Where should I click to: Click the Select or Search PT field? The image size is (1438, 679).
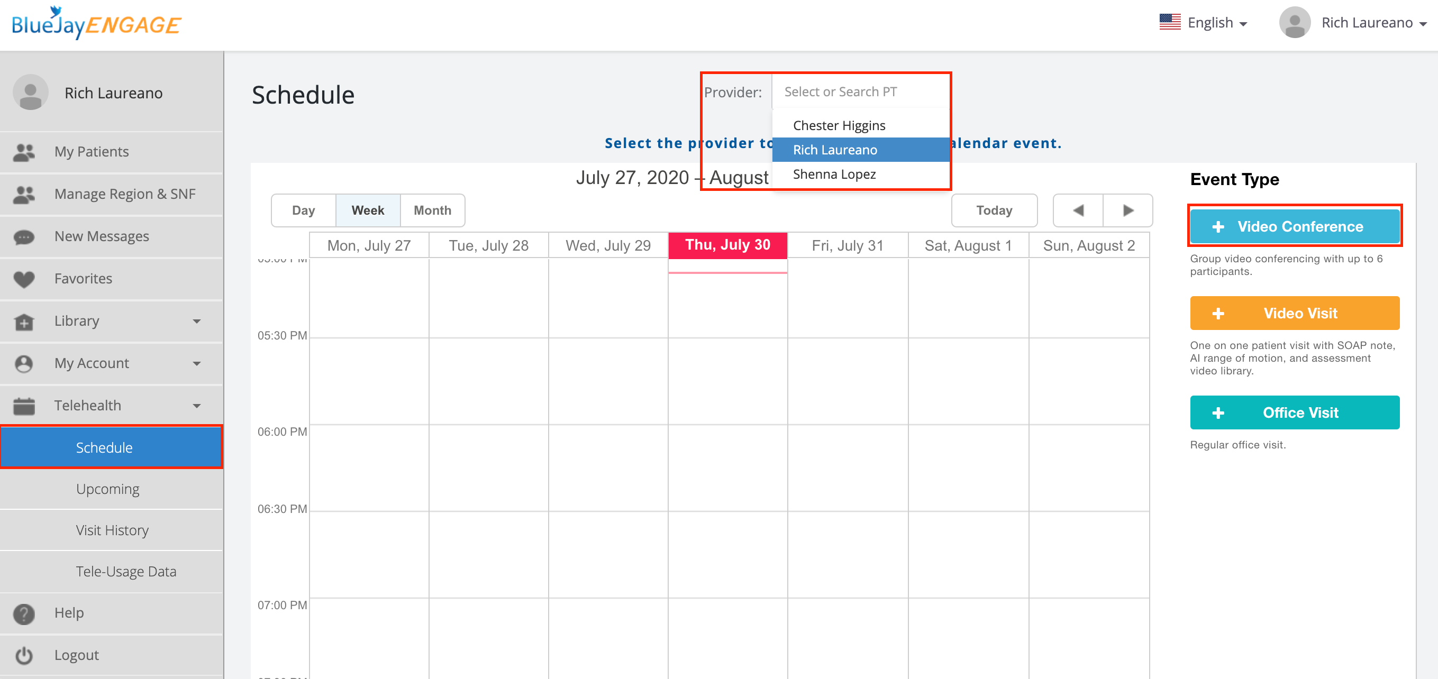tap(860, 92)
